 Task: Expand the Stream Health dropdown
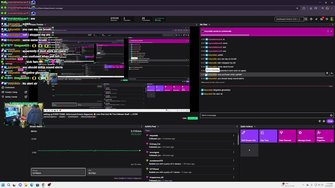point(44,127)
